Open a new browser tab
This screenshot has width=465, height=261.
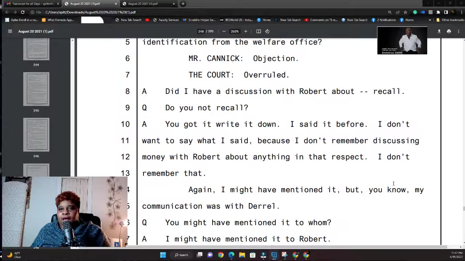click(183, 4)
